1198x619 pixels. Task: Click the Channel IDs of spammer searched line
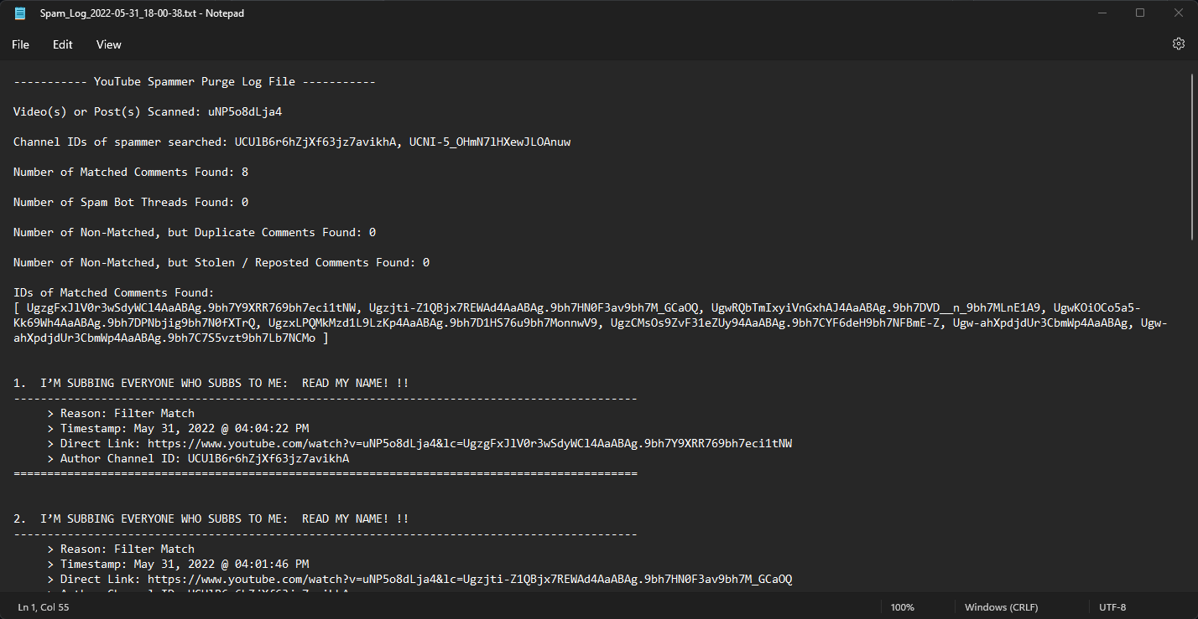pyautogui.click(x=292, y=142)
